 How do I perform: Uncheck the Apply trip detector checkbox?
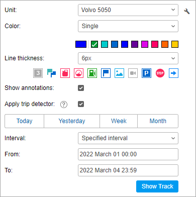pos(81,104)
